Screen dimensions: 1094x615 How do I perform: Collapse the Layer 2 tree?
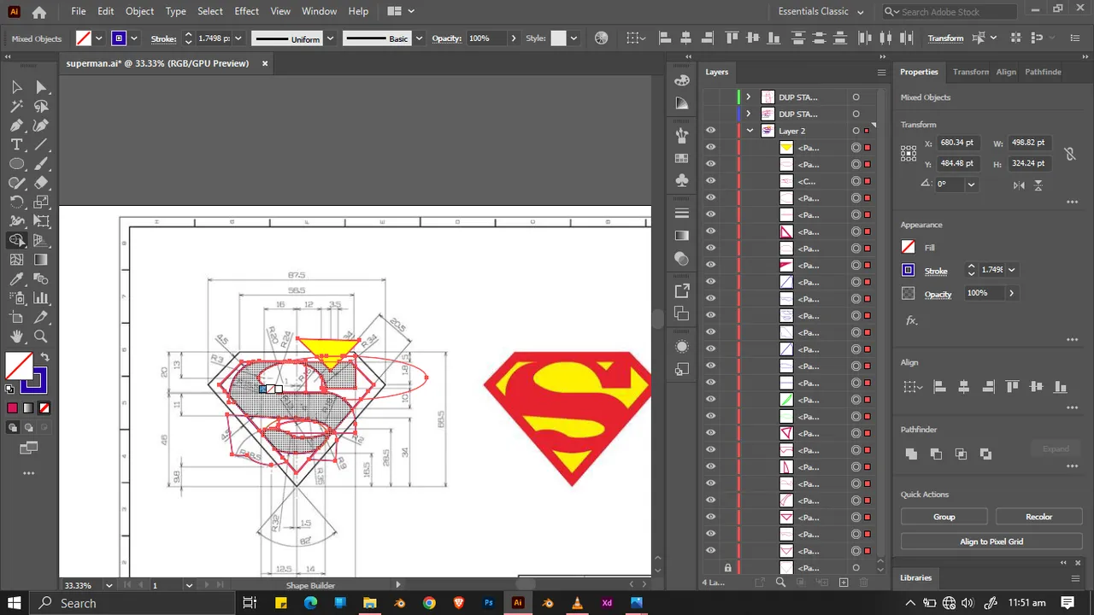[750, 131]
